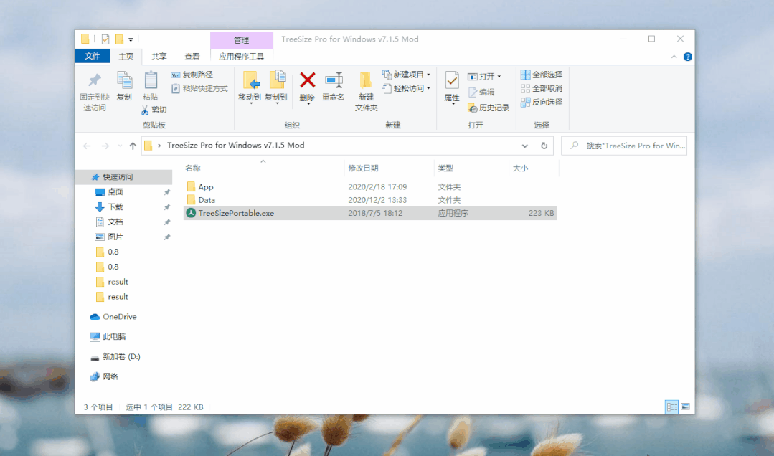
Task: Open the Copy to (复制到) menu
Action: 276,87
